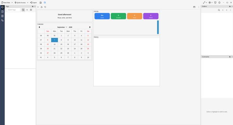Open the links sidebar icon
This screenshot has width=233, height=125.
2,20
